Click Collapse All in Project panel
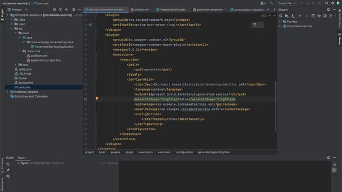 pos(66,10)
